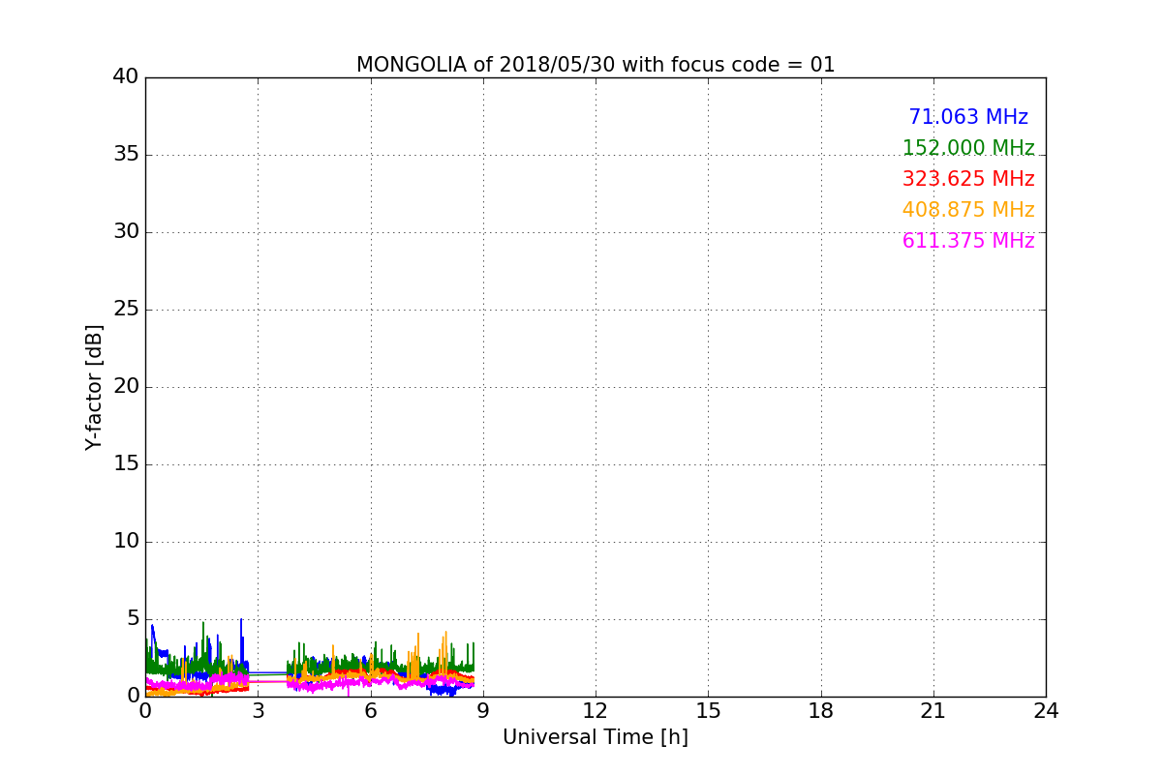1162x774 pixels.
Task: Click the plot title mentioning MONGOLIA 2018/05/30
Action: pyautogui.click(x=596, y=65)
